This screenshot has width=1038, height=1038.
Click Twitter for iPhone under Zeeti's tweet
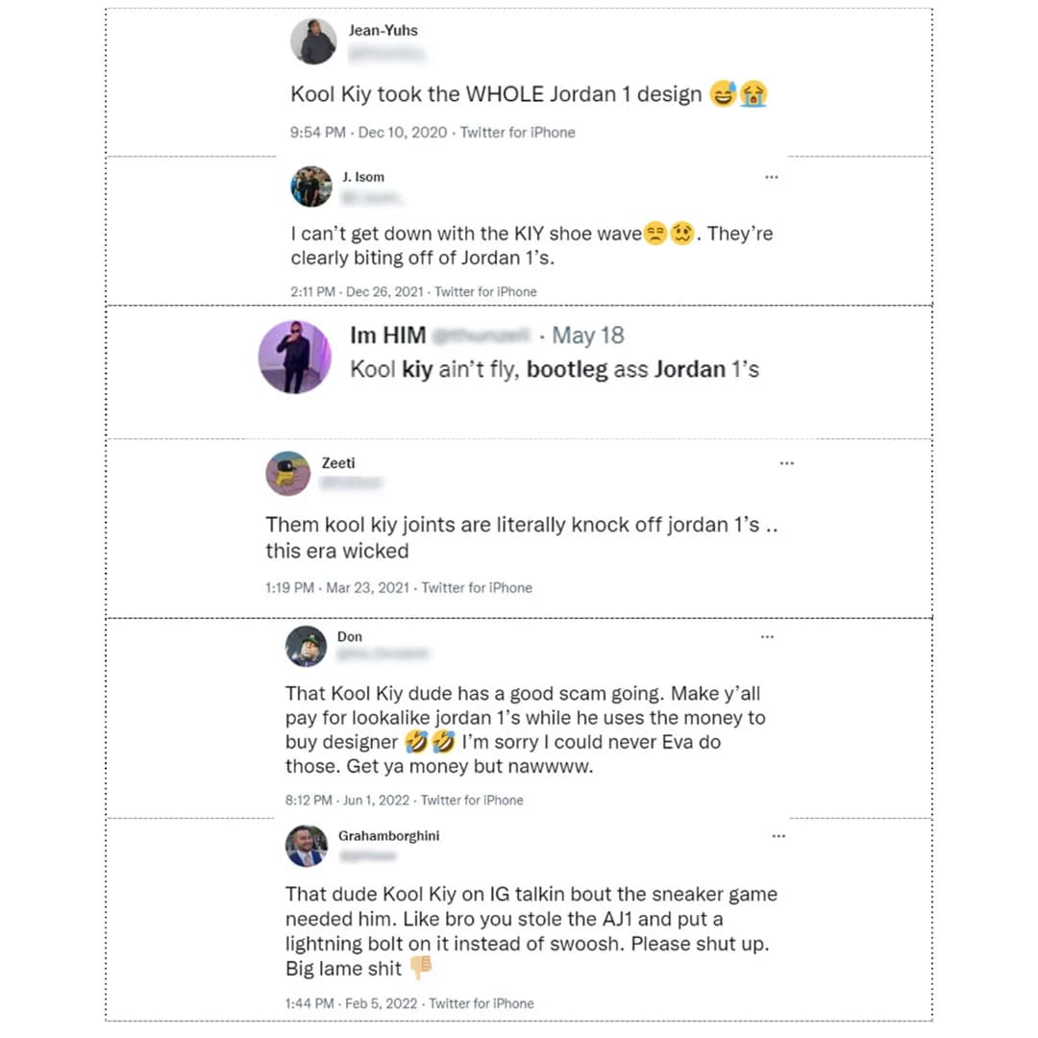(x=477, y=587)
